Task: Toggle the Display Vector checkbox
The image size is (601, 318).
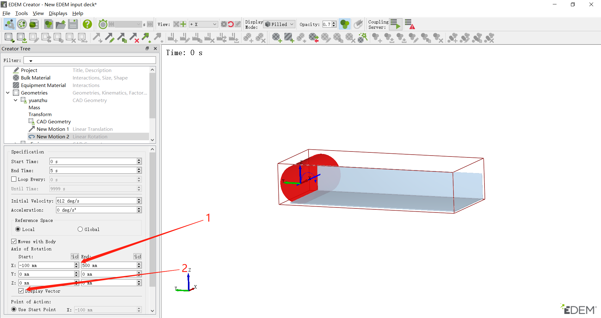Action: coord(21,291)
